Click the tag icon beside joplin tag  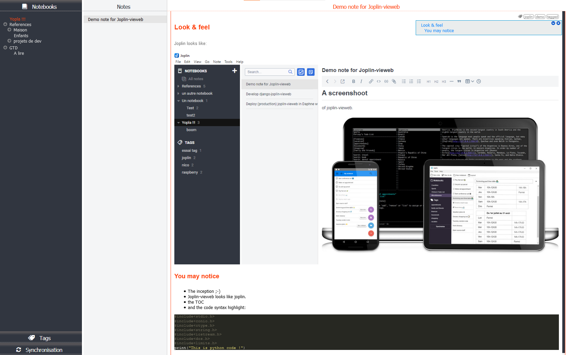click(520, 16)
